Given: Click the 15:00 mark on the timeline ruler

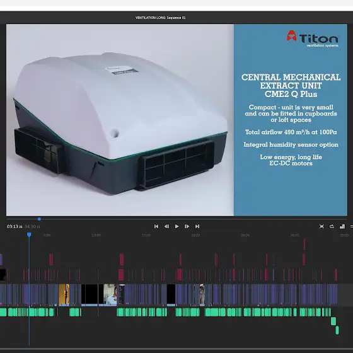Looking at the screenshot, I should (146, 235).
